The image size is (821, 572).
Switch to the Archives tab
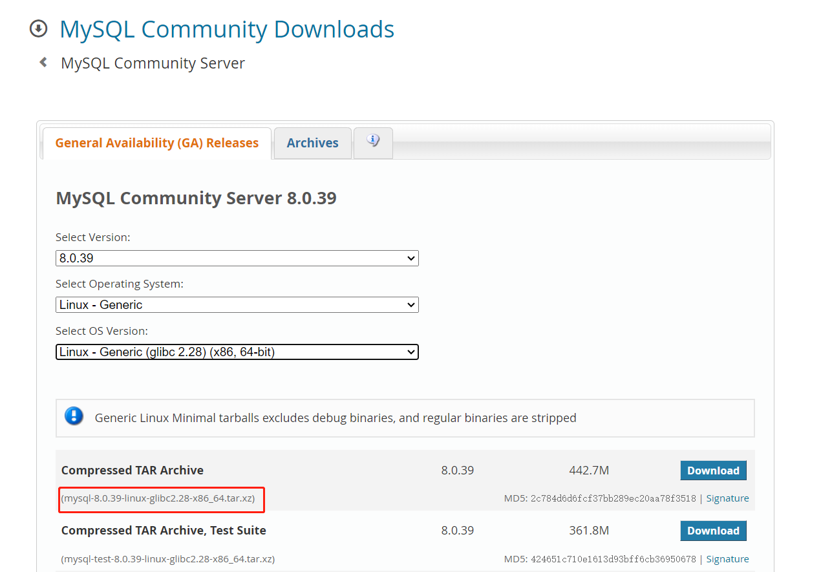tap(313, 143)
